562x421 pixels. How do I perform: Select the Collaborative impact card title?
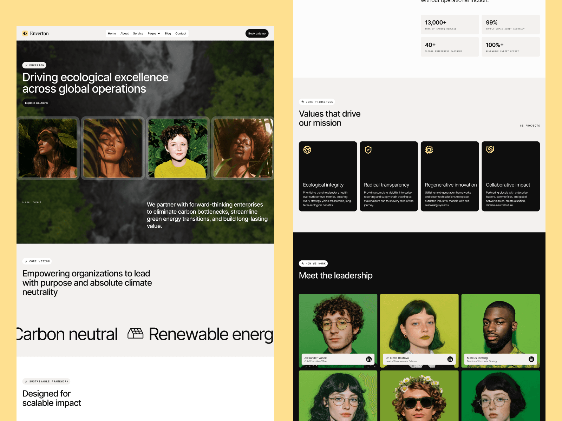(508, 185)
